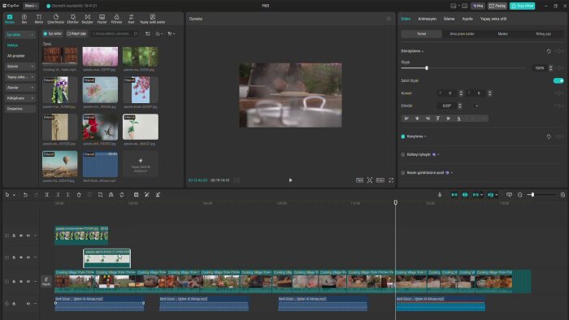Open the Yazılar (captions) panel
The height and width of the screenshot is (320, 569).
click(102, 19)
